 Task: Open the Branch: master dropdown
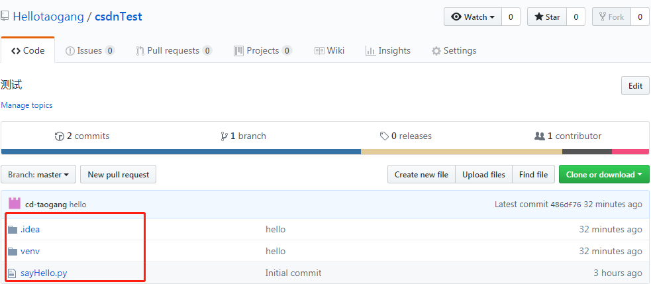38,174
